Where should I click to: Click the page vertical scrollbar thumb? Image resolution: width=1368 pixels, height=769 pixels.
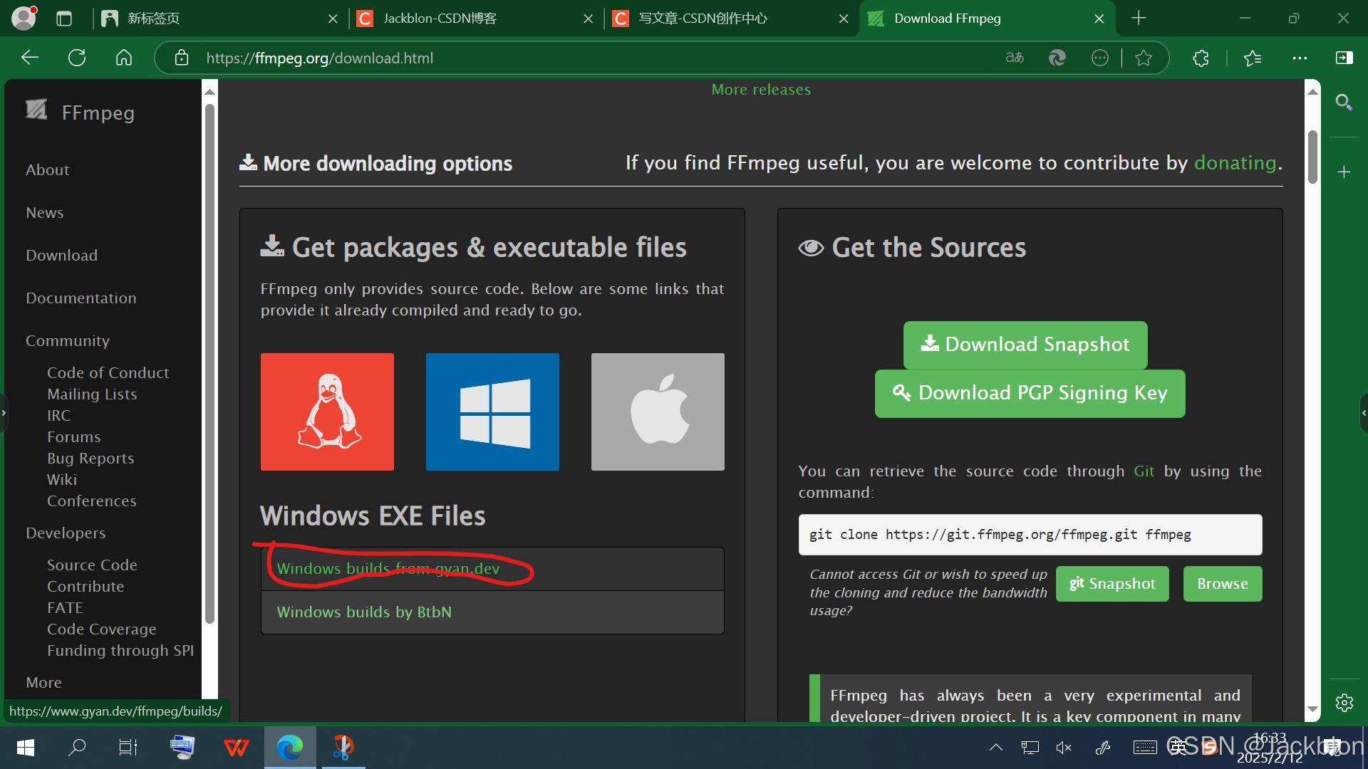1312,157
